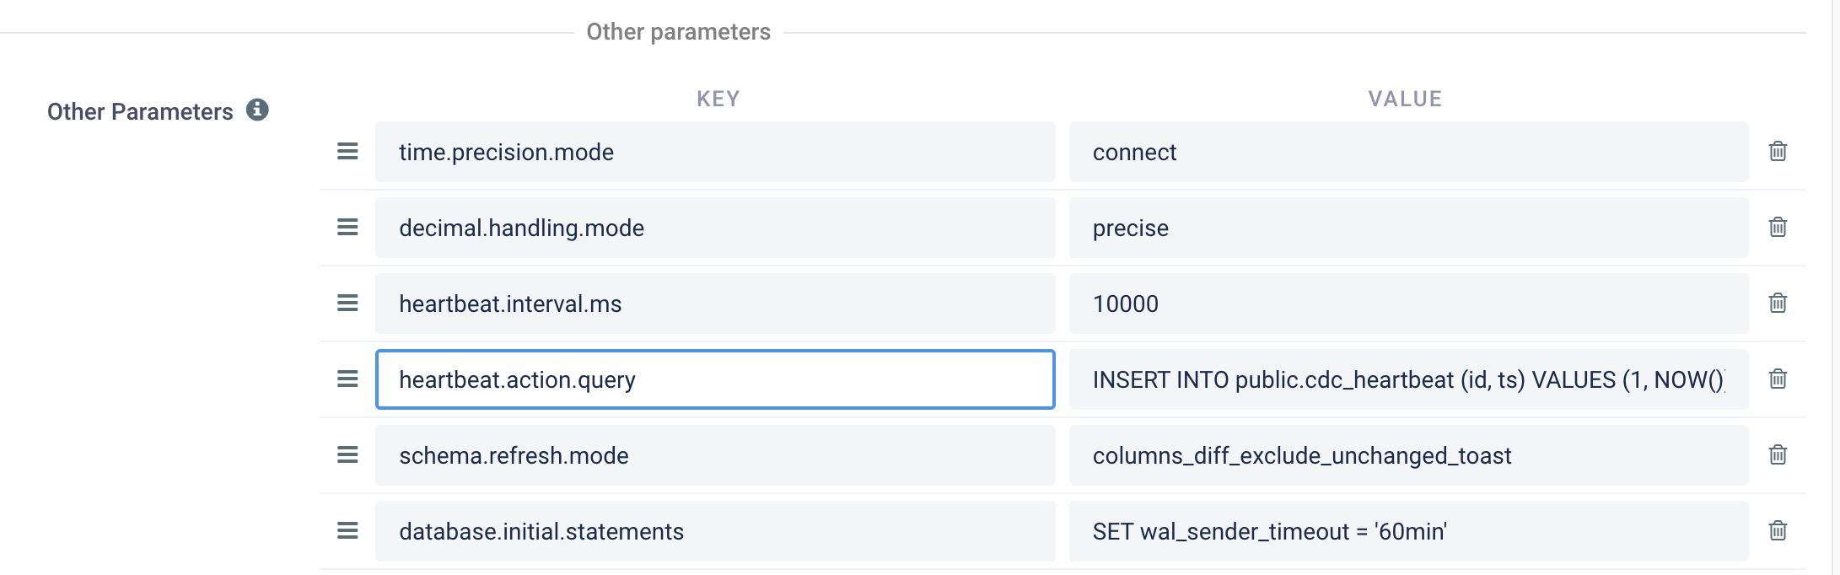Image resolution: width=1840 pixels, height=575 pixels.
Task: Click the drag handle for database.initial.statements
Action: [x=347, y=531]
